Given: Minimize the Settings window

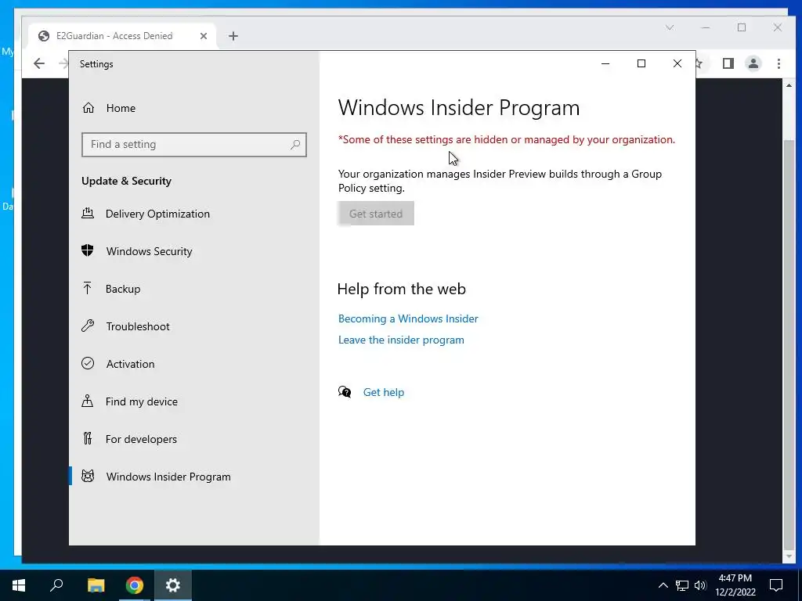Looking at the screenshot, I should click(605, 64).
